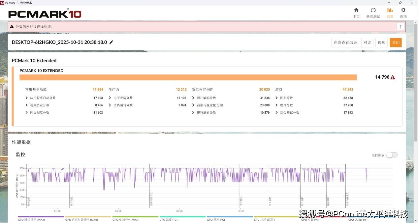The image size is (418, 223).
Task: Expand the 应用程序启动分数 row
Action: [27, 98]
